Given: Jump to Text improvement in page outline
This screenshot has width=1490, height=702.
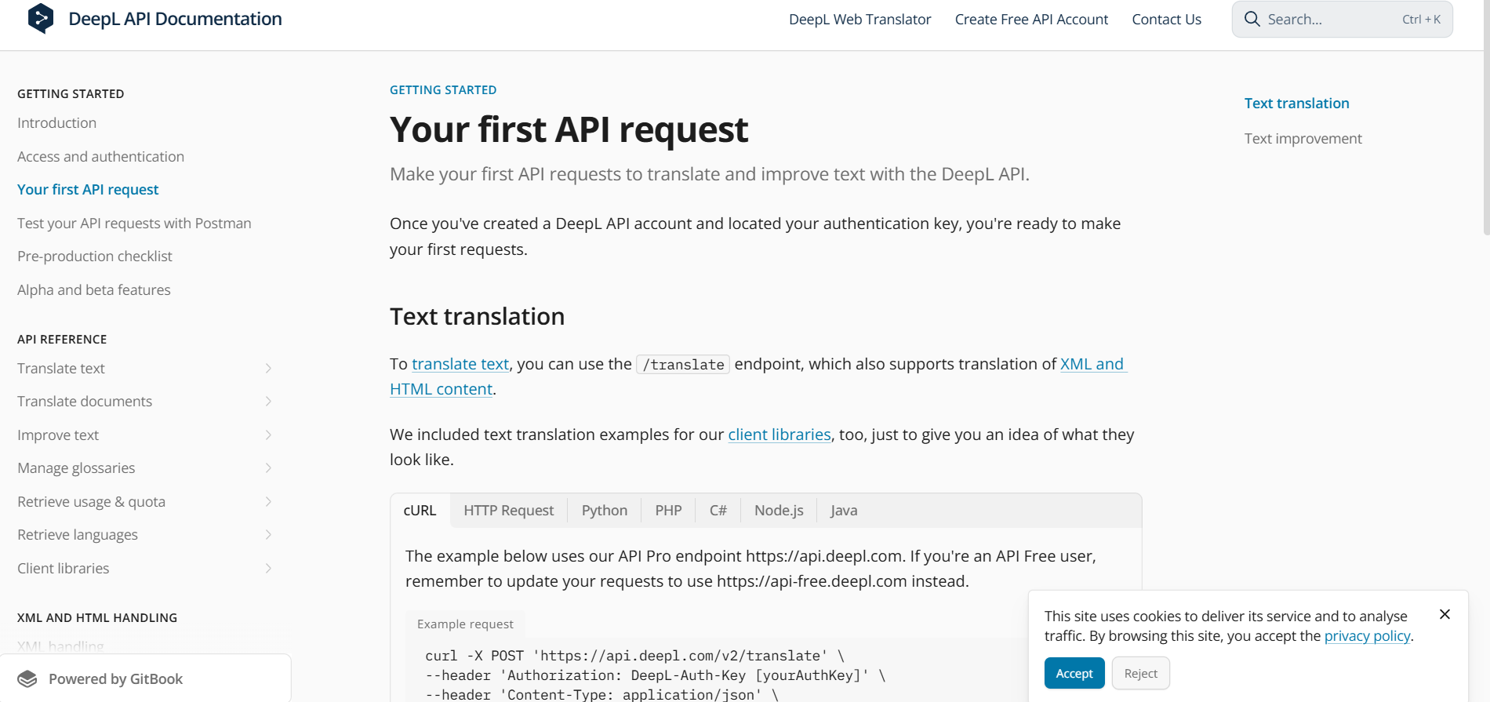Looking at the screenshot, I should coord(1303,139).
